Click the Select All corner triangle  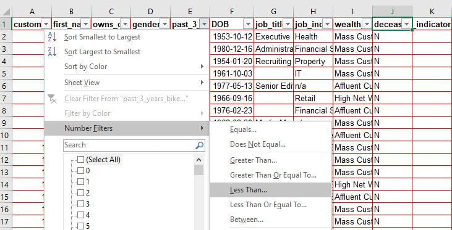click(x=6, y=12)
